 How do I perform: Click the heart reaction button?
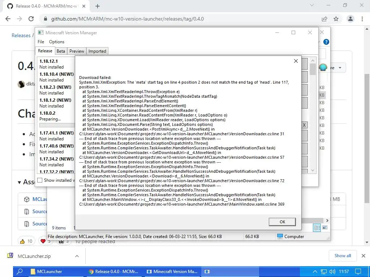45,241
